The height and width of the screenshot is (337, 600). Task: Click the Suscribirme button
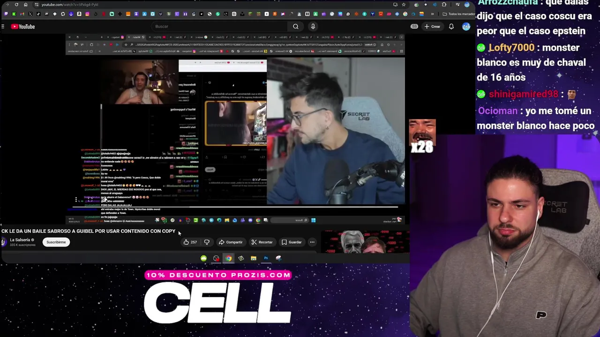[56, 242]
